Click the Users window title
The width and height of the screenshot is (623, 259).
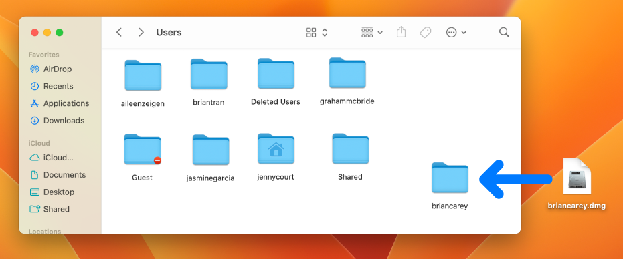pyautogui.click(x=169, y=33)
